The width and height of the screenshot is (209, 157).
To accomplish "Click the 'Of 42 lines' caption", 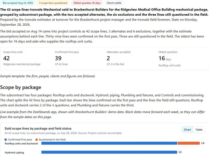I will pyautogui.click(x=61, y=64).
